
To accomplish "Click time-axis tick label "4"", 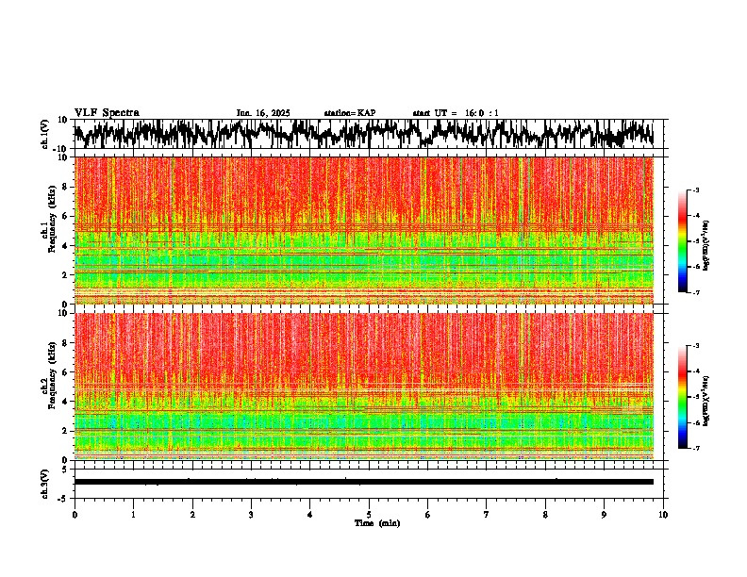I will 310,515.
